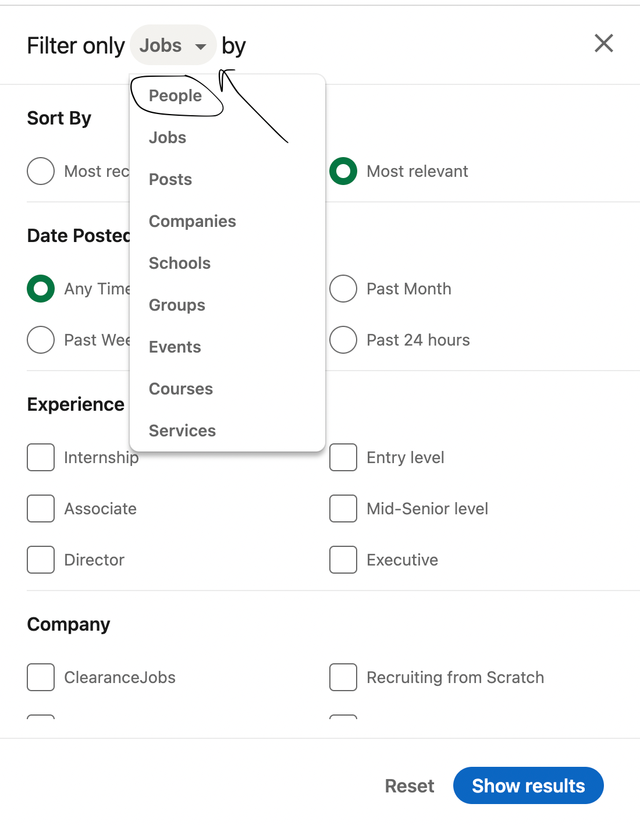Click the Reset button
The width and height of the screenshot is (640, 825).
(410, 786)
